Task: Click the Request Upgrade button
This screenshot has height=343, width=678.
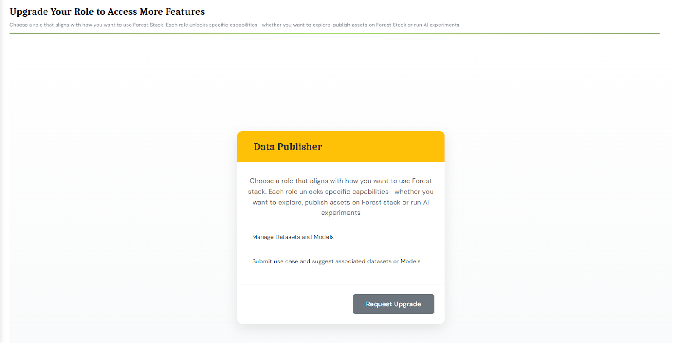Action: pyautogui.click(x=393, y=304)
